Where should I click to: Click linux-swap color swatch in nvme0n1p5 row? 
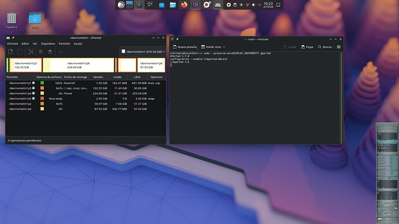coord(42,99)
